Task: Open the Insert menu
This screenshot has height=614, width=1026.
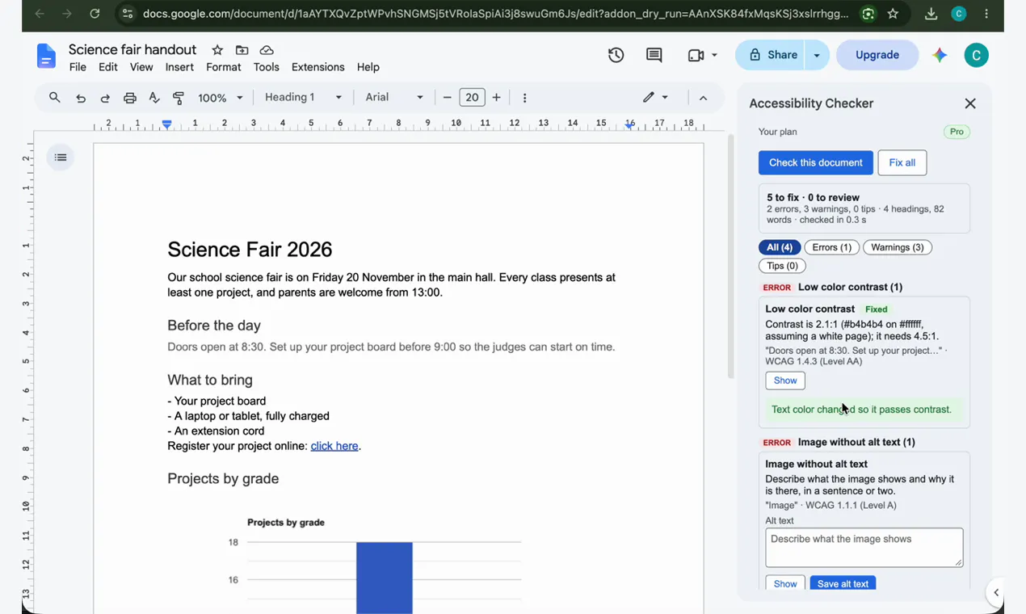Action: (179, 67)
